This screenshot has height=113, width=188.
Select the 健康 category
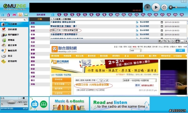coord(40,61)
